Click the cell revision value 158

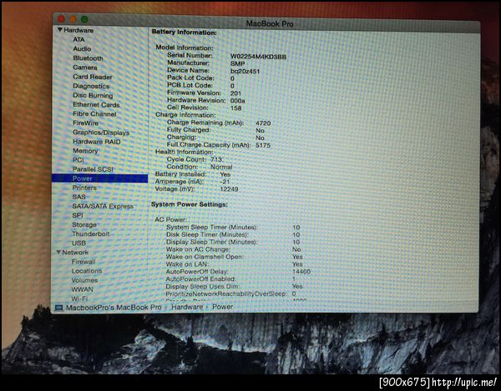pyautogui.click(x=235, y=108)
